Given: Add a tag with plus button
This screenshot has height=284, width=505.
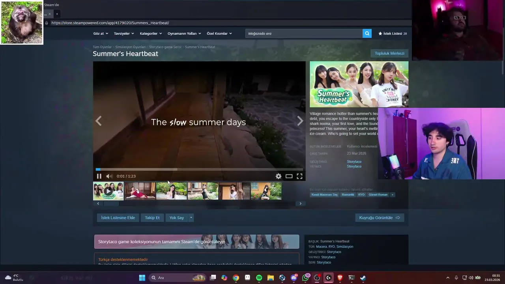Looking at the screenshot, I should coord(393,194).
